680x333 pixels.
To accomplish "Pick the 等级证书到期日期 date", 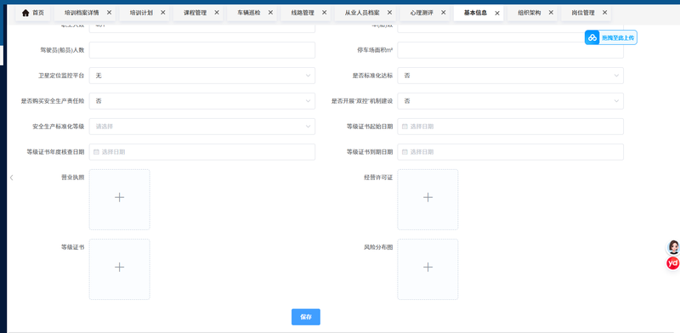I will [x=511, y=152].
